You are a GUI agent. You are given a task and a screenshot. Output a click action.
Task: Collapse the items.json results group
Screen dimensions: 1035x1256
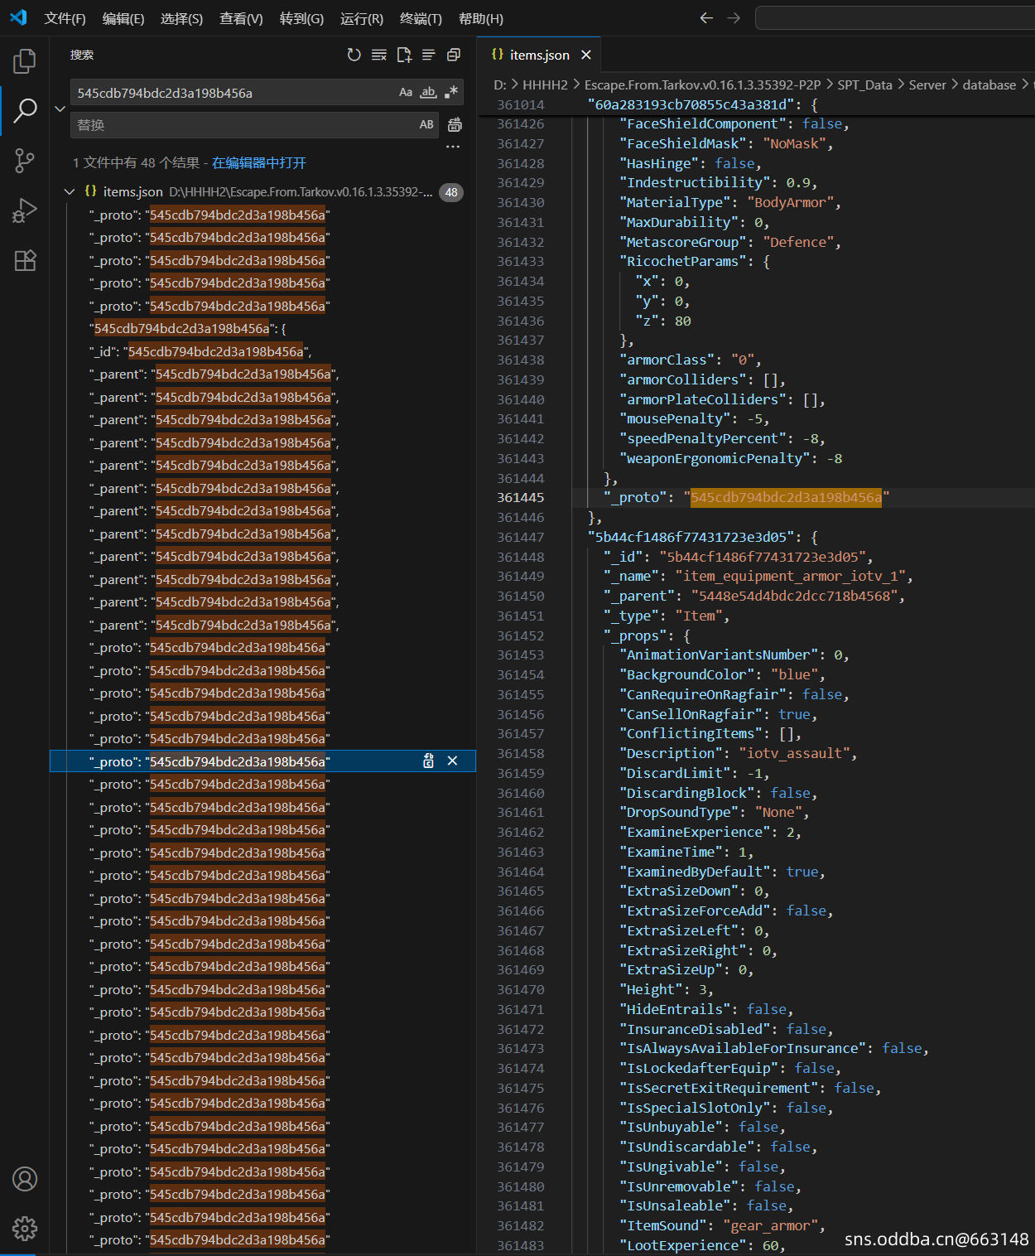pos(70,192)
